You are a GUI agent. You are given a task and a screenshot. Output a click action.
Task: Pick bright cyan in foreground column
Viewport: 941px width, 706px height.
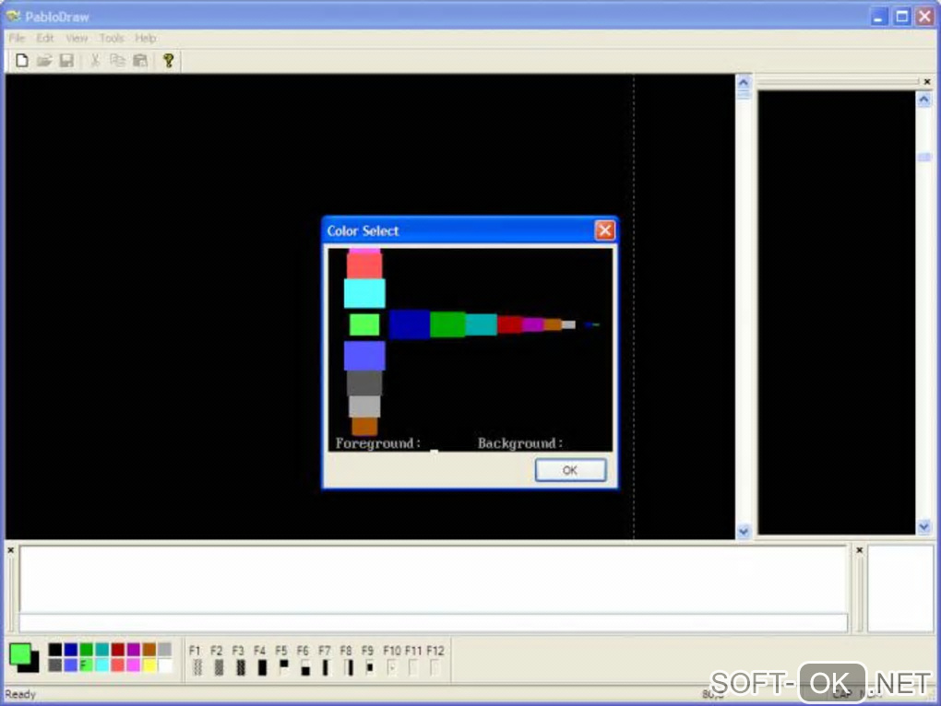(364, 293)
